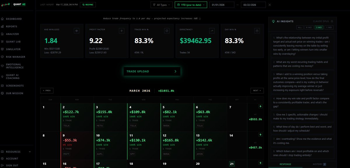Click the second week total +$457.5k

click(x=255, y=148)
